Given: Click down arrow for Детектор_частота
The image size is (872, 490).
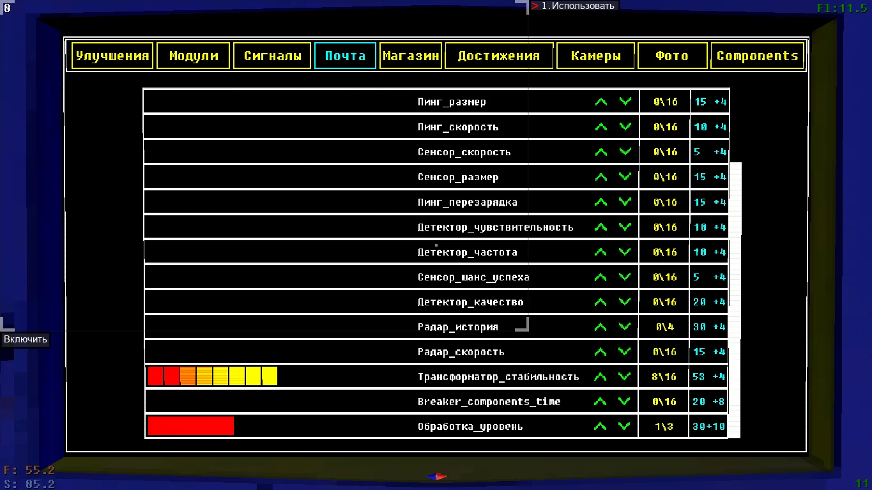Looking at the screenshot, I should [625, 252].
